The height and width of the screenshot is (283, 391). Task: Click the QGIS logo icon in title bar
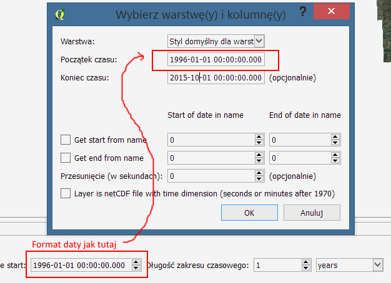pos(60,15)
